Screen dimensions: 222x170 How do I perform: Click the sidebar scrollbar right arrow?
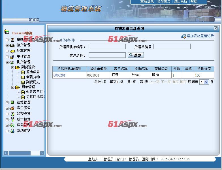[42, 153]
